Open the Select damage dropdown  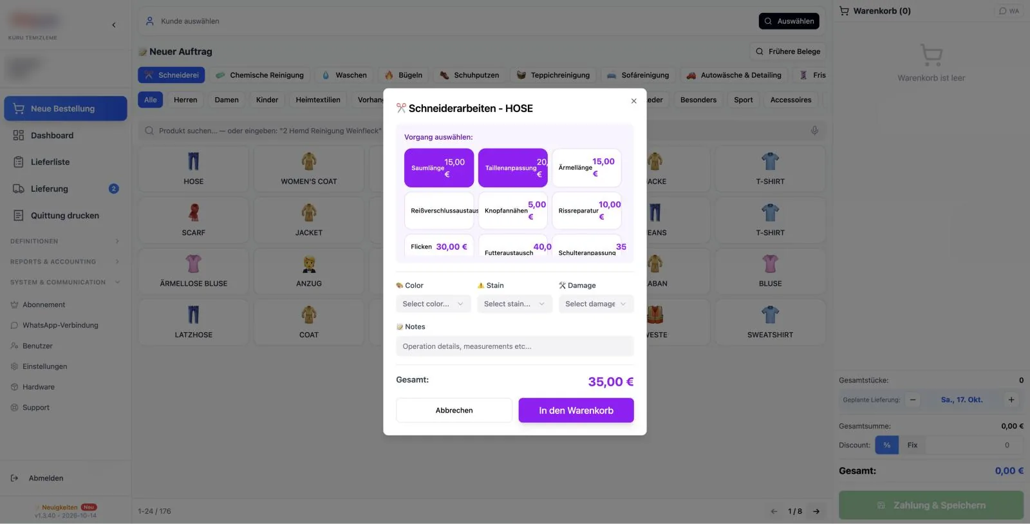click(x=596, y=304)
